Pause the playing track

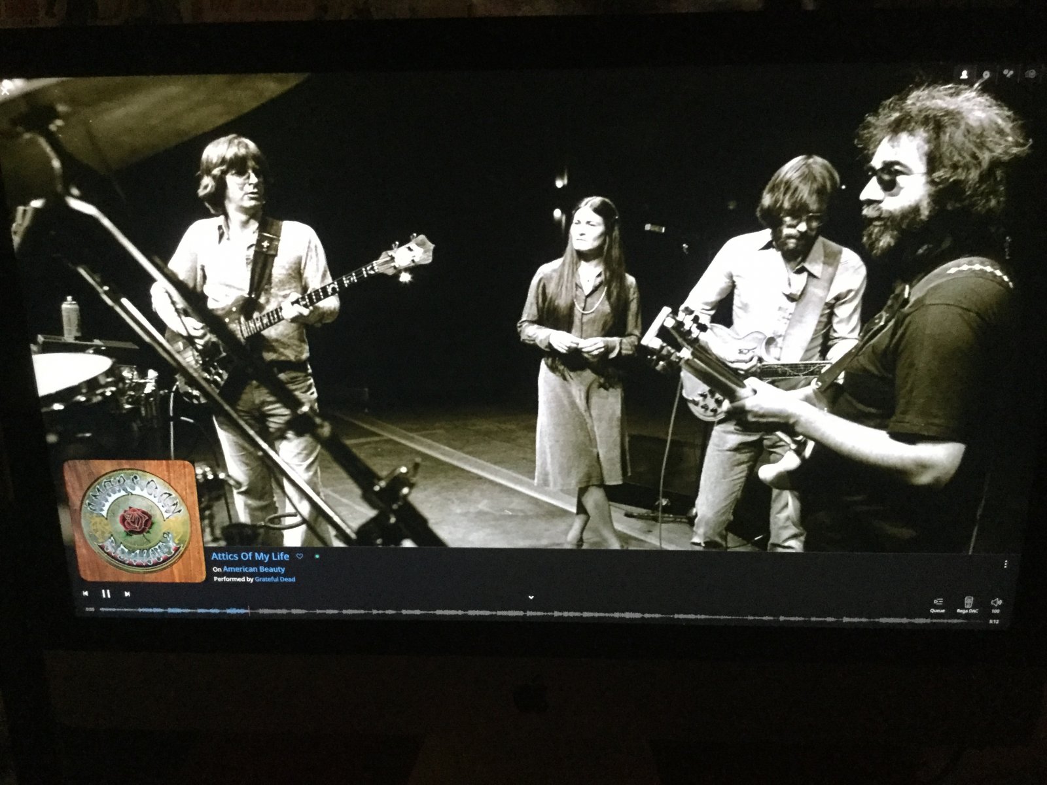[x=106, y=594]
